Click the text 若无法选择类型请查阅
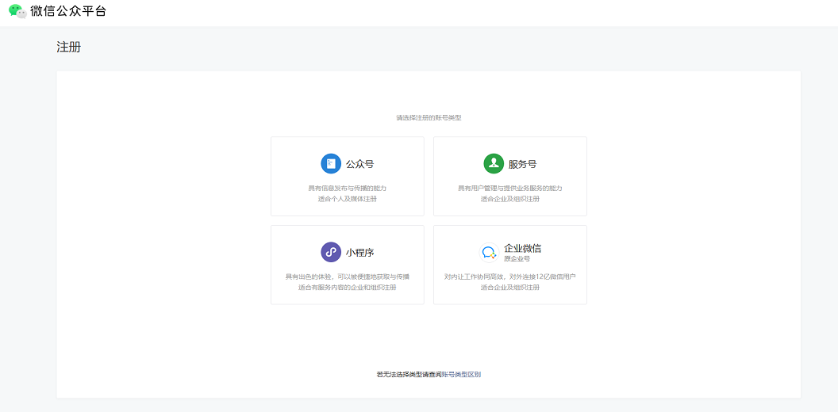This screenshot has height=412, width=838. 409,375
